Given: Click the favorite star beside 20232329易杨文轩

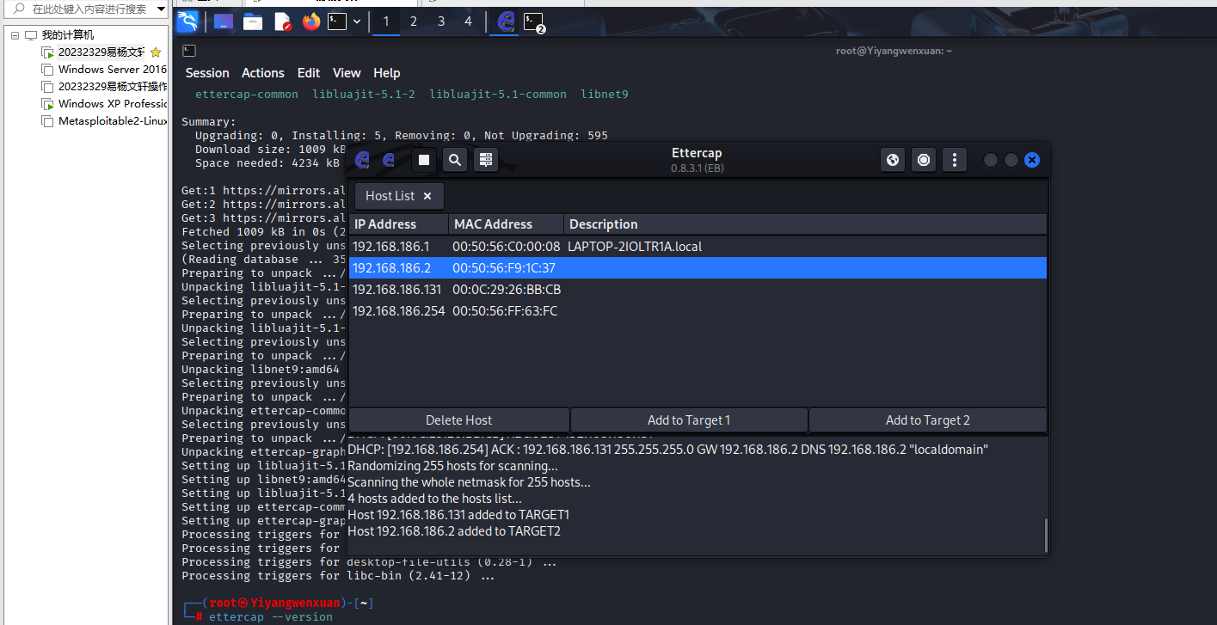Looking at the screenshot, I should (x=156, y=52).
